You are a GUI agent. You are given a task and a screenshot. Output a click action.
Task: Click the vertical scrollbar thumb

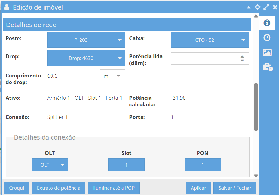coord(256,107)
